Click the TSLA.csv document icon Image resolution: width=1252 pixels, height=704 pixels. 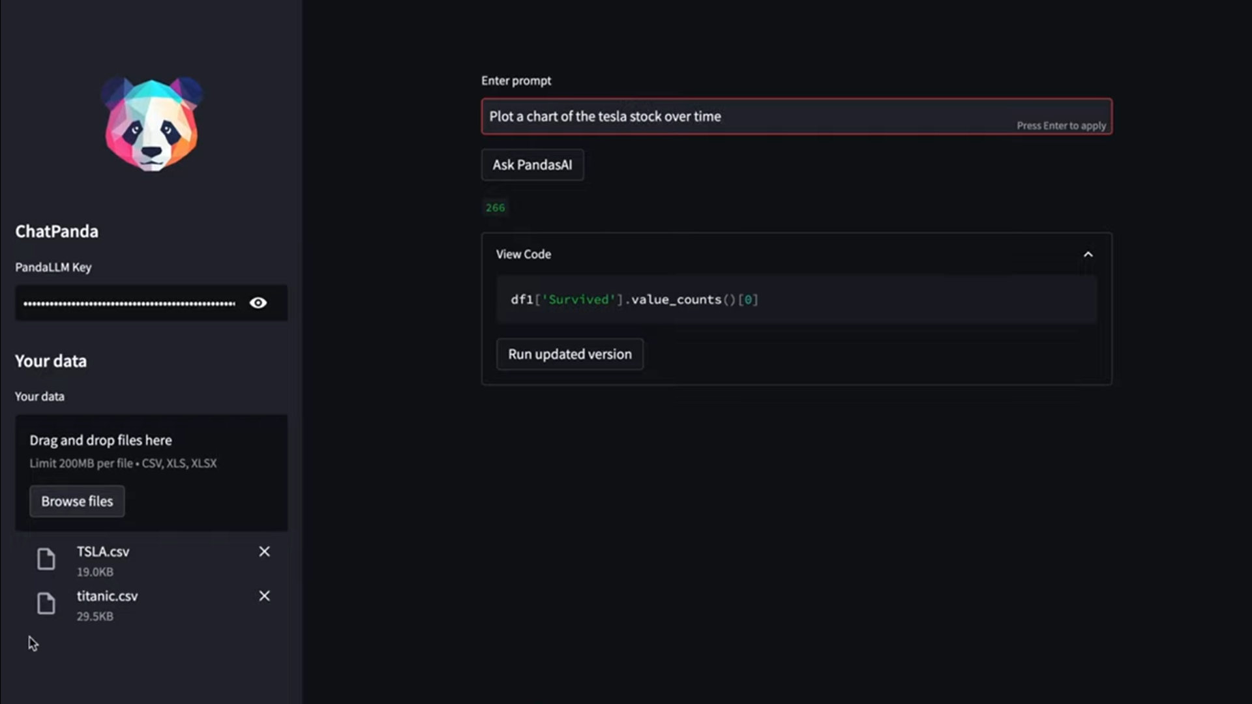click(46, 559)
